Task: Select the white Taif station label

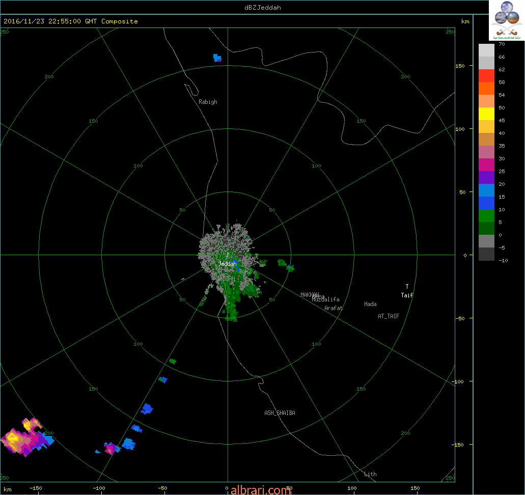Action: [407, 295]
